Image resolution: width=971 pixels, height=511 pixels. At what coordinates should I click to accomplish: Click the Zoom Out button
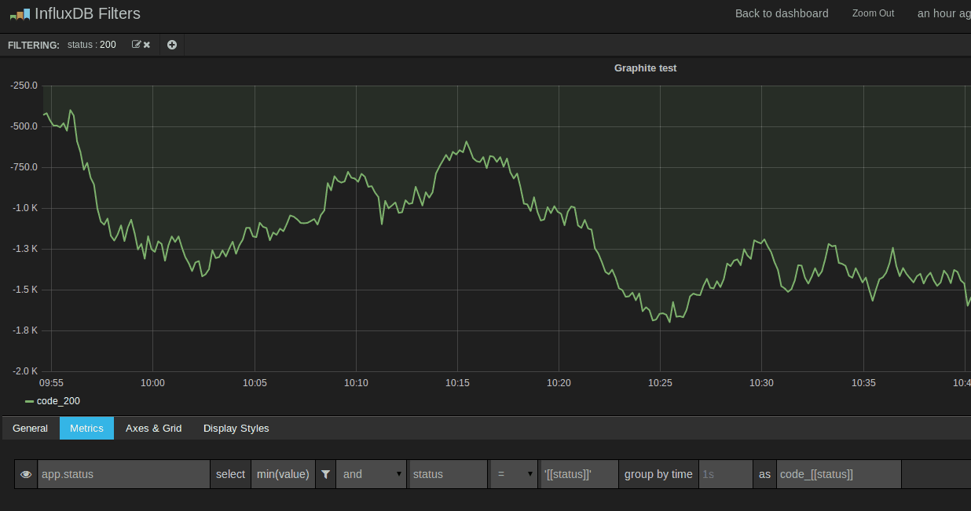click(x=873, y=13)
